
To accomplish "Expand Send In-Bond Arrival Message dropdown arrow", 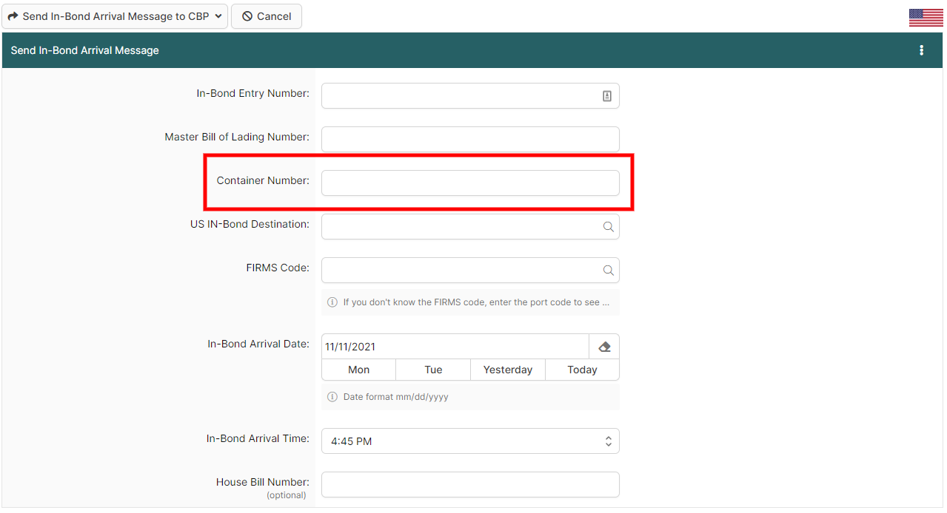I will click(218, 16).
